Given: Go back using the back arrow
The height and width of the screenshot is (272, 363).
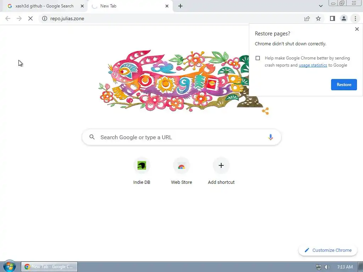Looking at the screenshot, I should click(8, 18).
